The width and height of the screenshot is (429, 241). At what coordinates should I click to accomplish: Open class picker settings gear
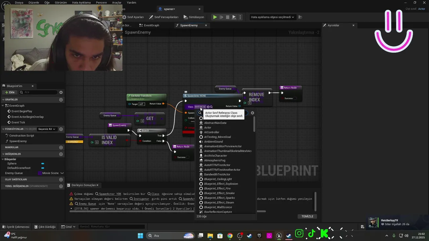pos(252,113)
